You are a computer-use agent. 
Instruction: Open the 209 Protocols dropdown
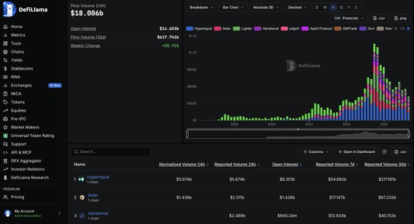pos(348,18)
